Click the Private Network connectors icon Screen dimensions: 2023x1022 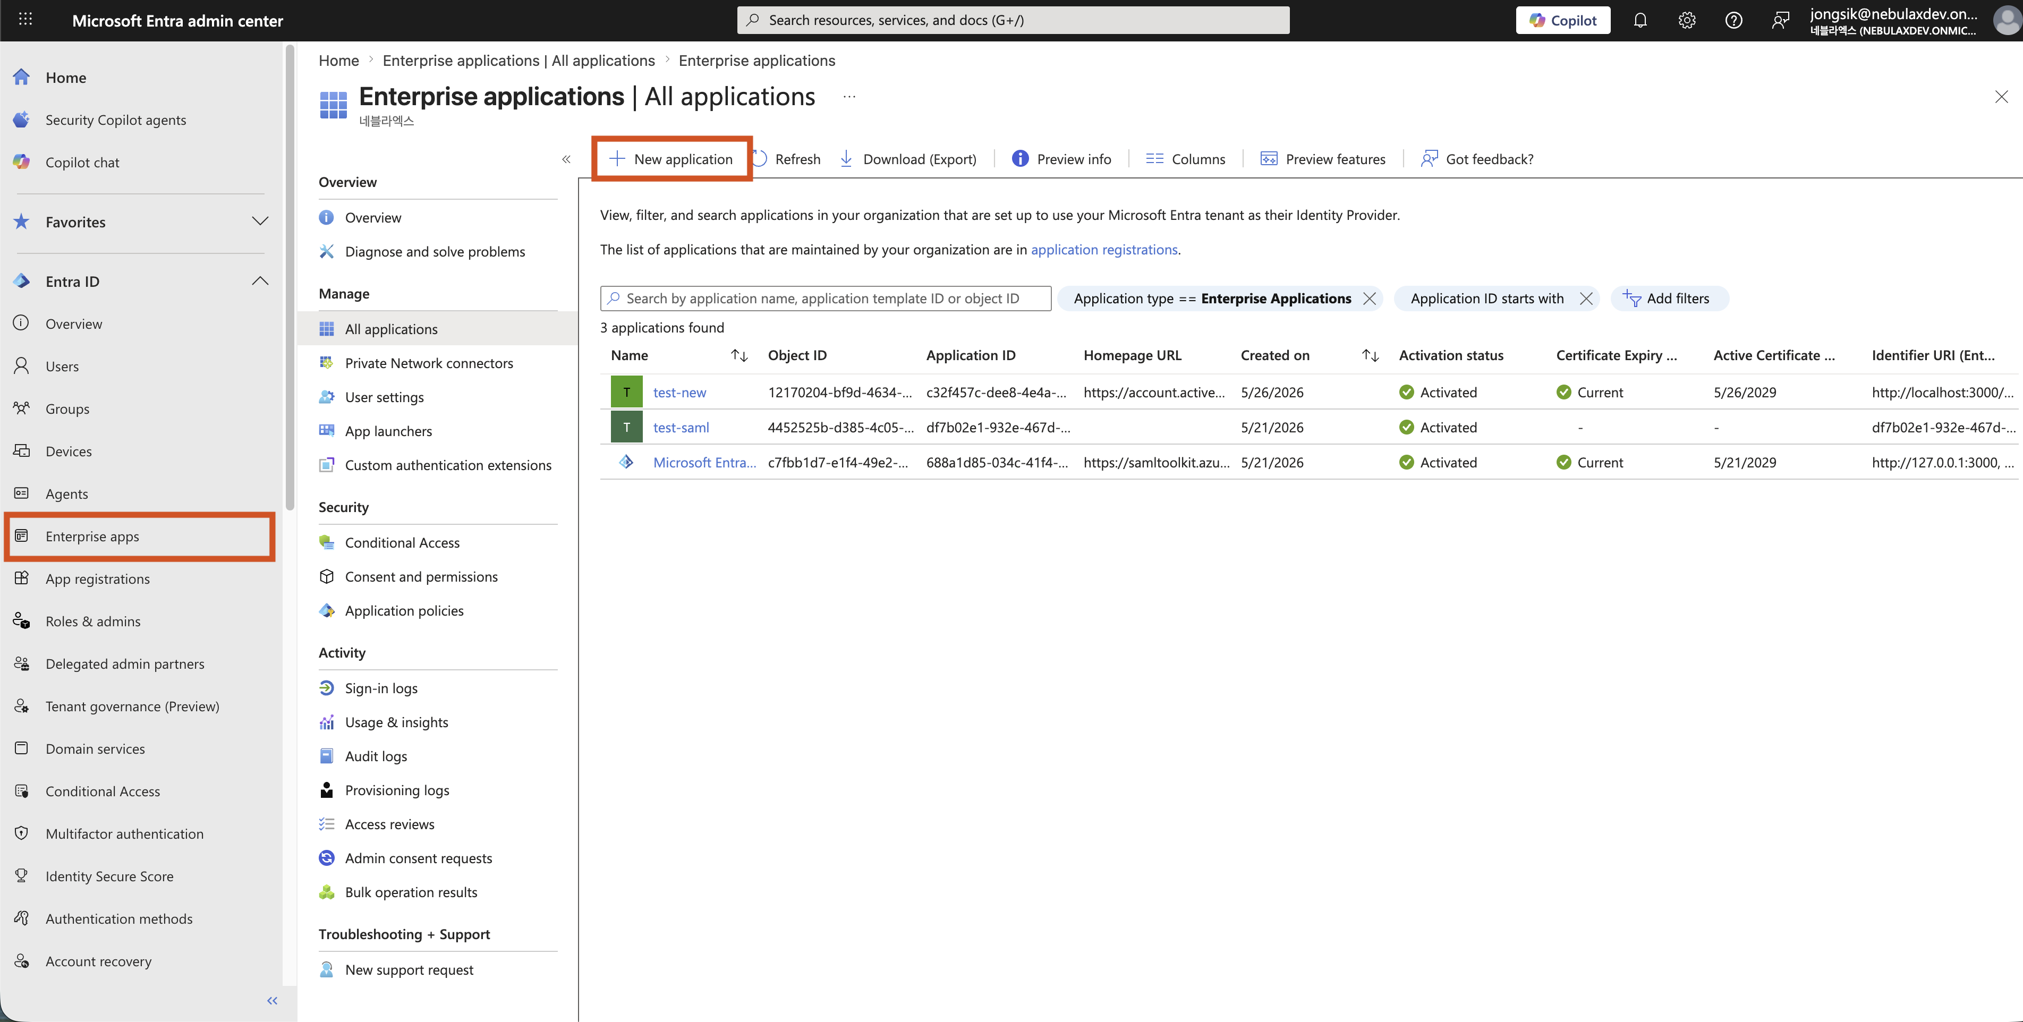tap(327, 363)
